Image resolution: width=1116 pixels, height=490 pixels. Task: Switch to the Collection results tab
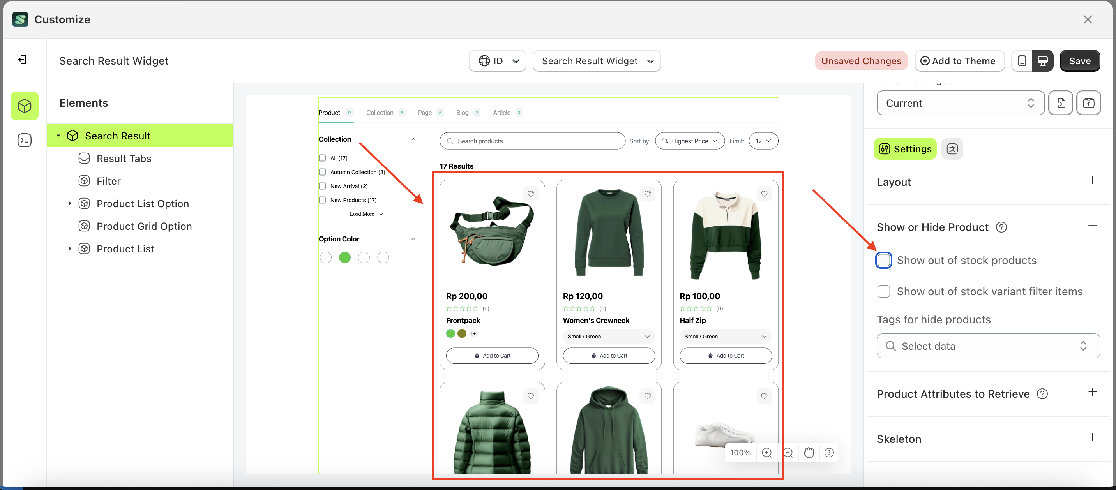[380, 113]
